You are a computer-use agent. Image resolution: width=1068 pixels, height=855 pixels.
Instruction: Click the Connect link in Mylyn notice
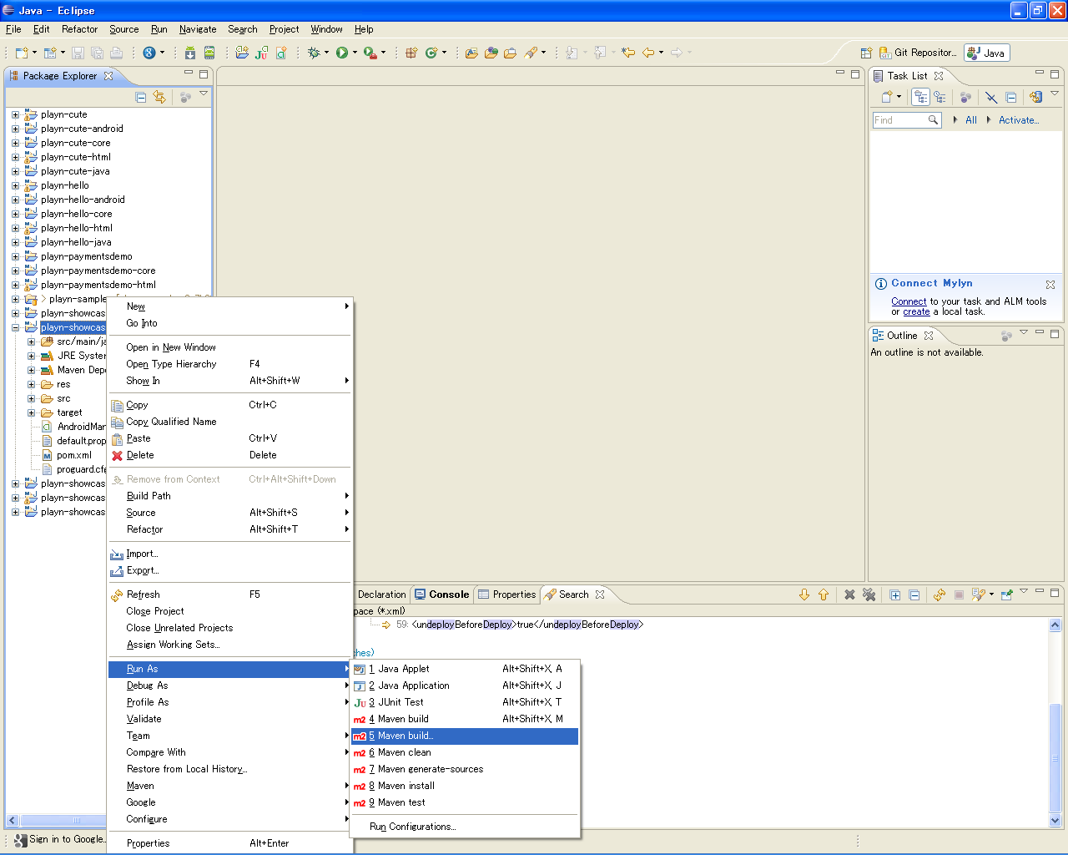click(x=909, y=301)
